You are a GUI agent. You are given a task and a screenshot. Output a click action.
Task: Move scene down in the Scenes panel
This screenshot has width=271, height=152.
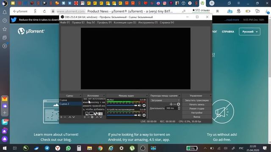(x=74, y=117)
